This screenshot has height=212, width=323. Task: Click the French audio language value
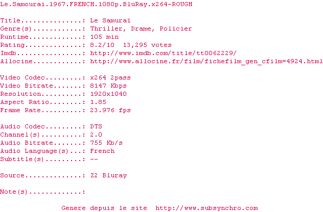(102, 151)
